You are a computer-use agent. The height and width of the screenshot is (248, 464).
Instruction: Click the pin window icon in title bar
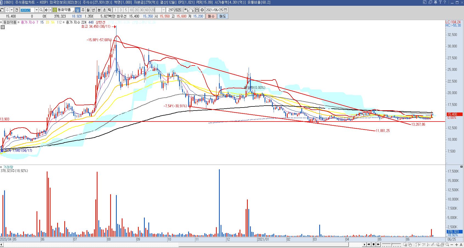[x=435, y=2]
